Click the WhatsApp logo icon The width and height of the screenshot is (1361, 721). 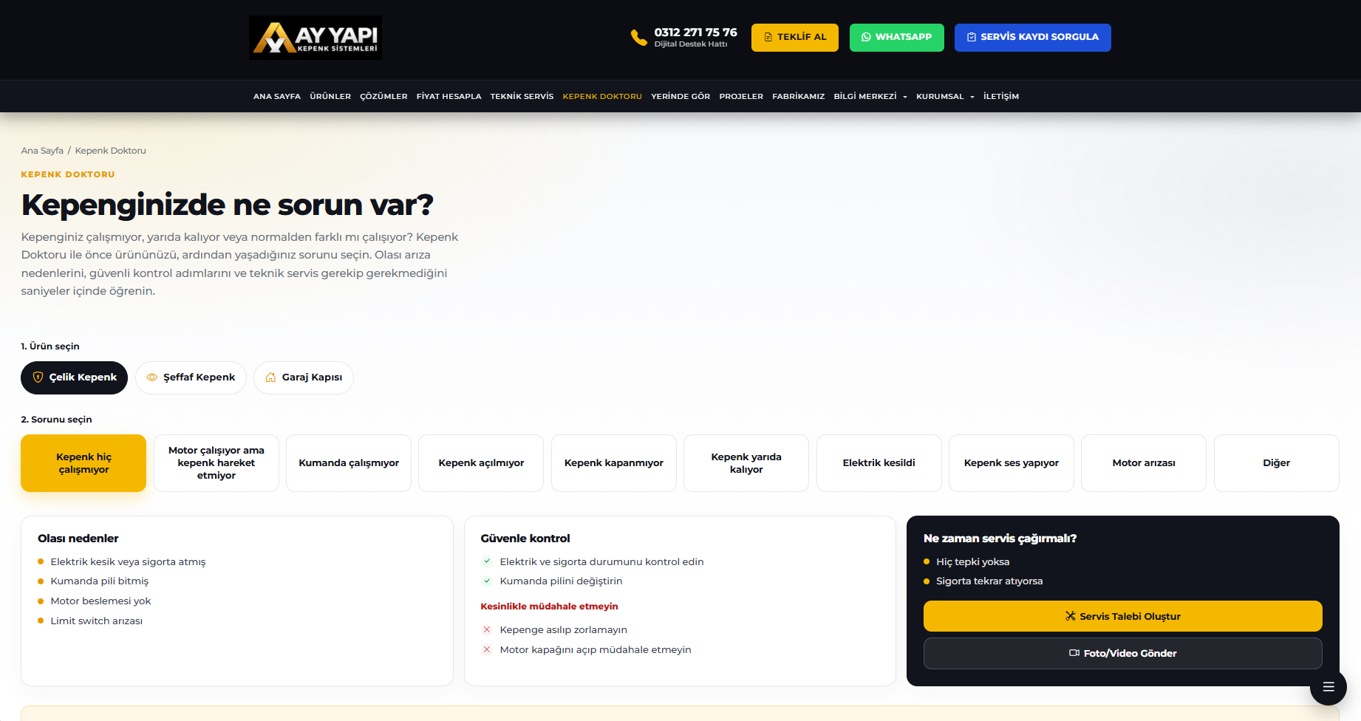pos(866,37)
